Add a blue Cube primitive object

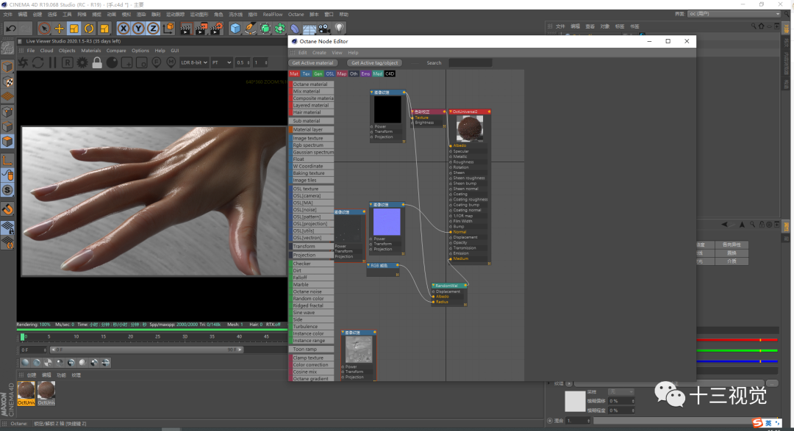(235, 29)
